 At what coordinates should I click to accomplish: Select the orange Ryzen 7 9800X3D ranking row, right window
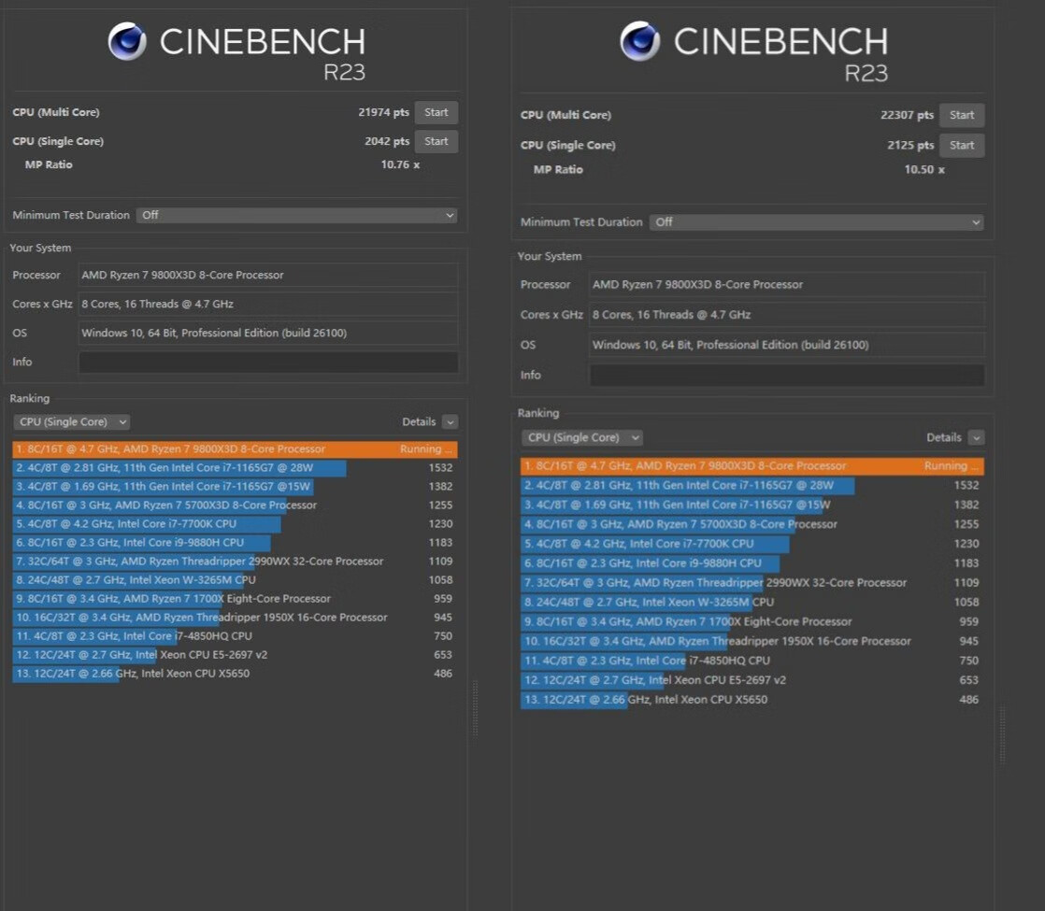pyautogui.click(x=752, y=466)
